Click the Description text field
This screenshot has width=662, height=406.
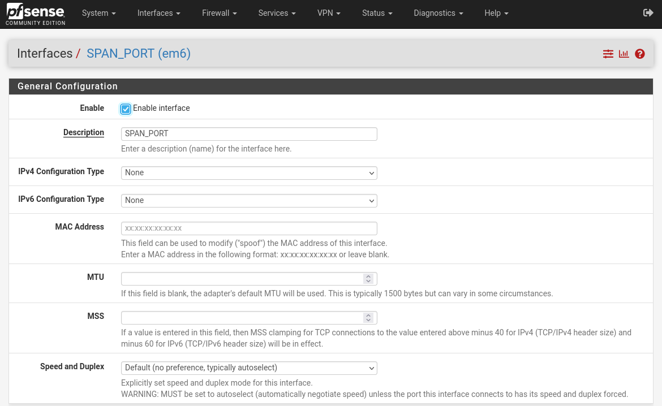click(249, 134)
